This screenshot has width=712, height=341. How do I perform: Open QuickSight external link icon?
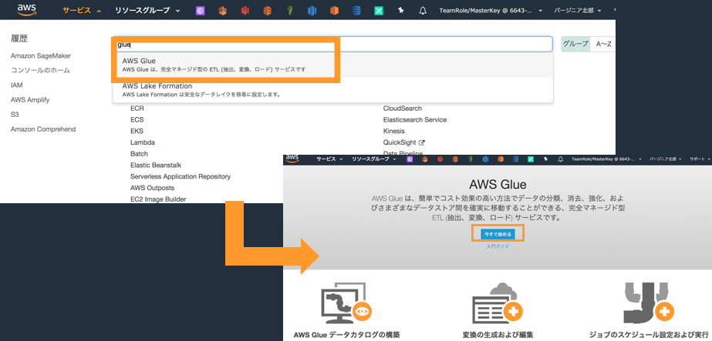[421, 142]
